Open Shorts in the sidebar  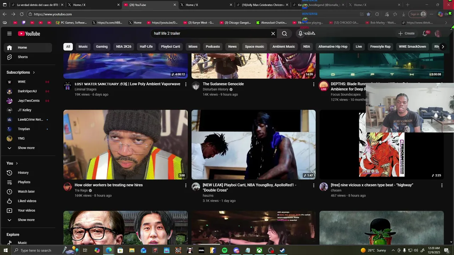[x=27, y=57]
